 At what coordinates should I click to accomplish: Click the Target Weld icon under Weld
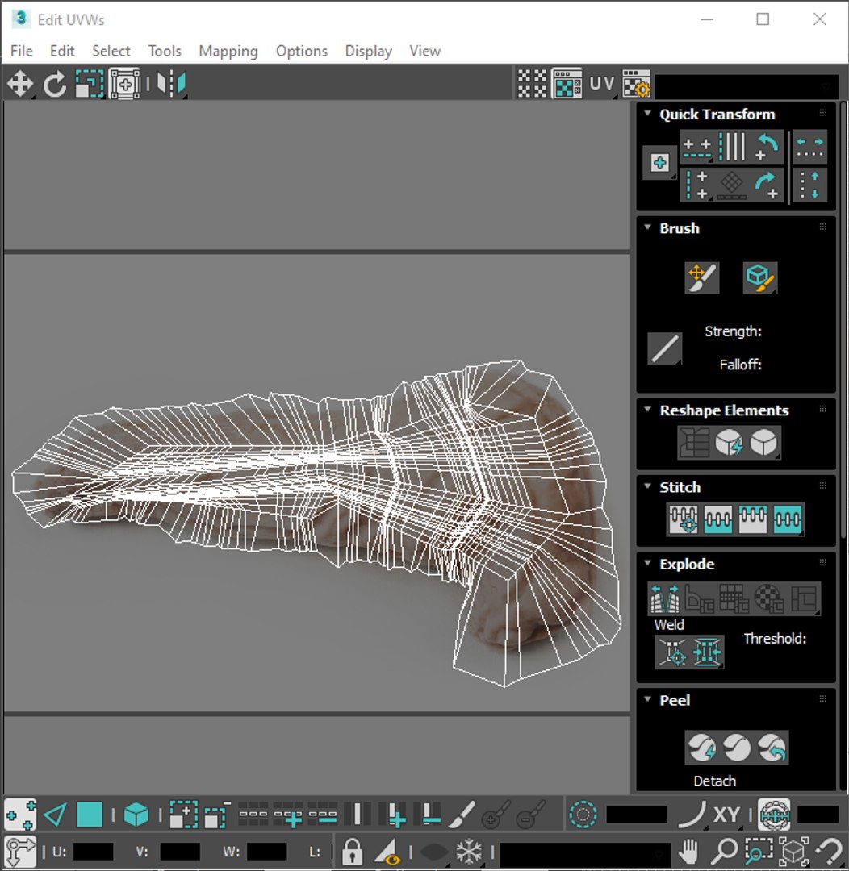pyautogui.click(x=673, y=652)
